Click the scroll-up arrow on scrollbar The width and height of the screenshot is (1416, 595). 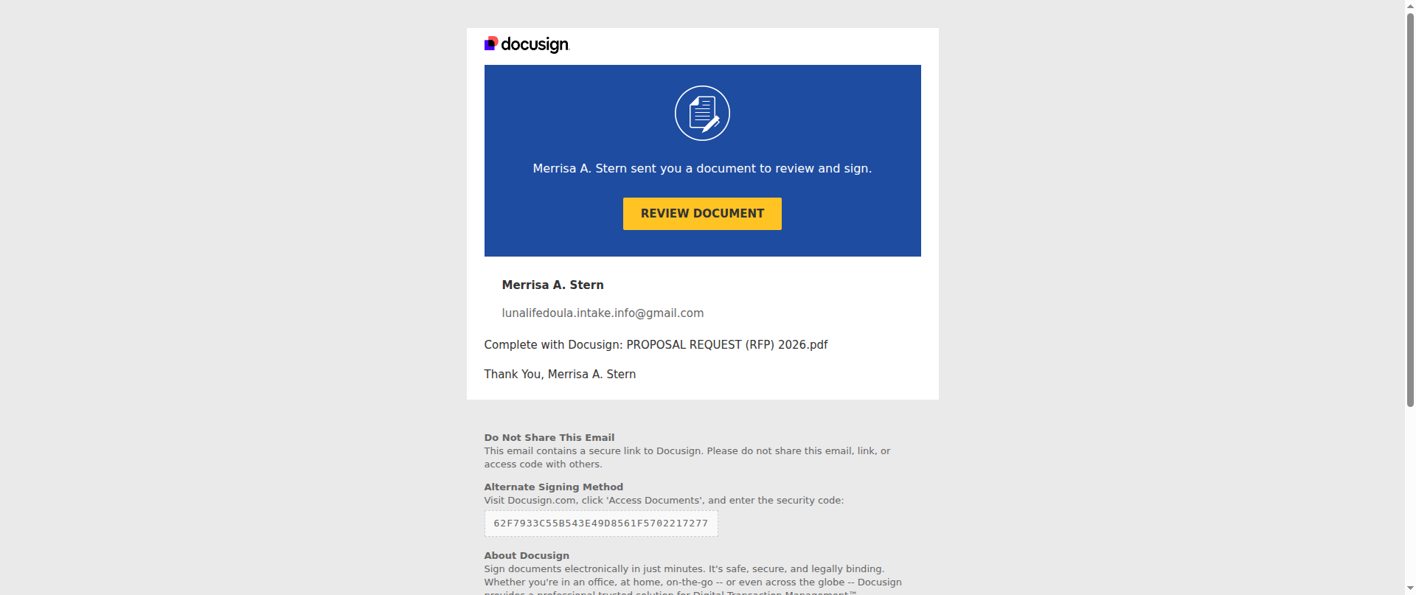tap(1410, 4)
